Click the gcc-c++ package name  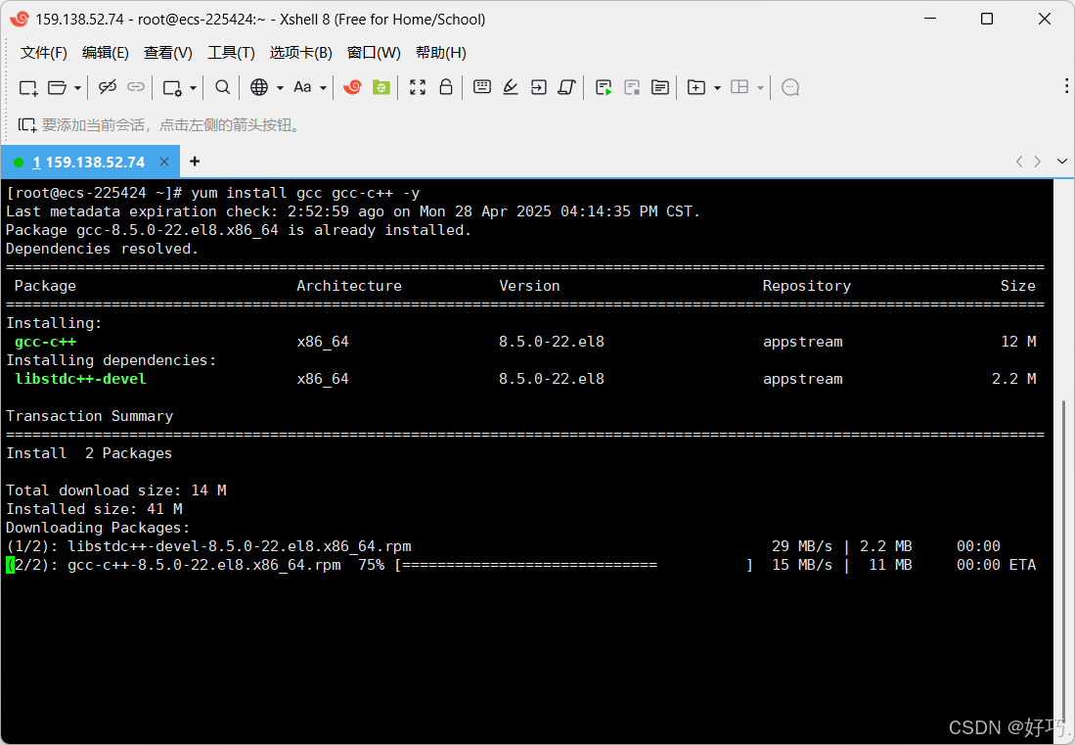[45, 342]
